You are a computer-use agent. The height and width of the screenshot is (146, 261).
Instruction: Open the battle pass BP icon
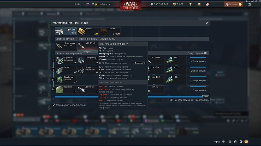pyautogui.click(x=207, y=4)
